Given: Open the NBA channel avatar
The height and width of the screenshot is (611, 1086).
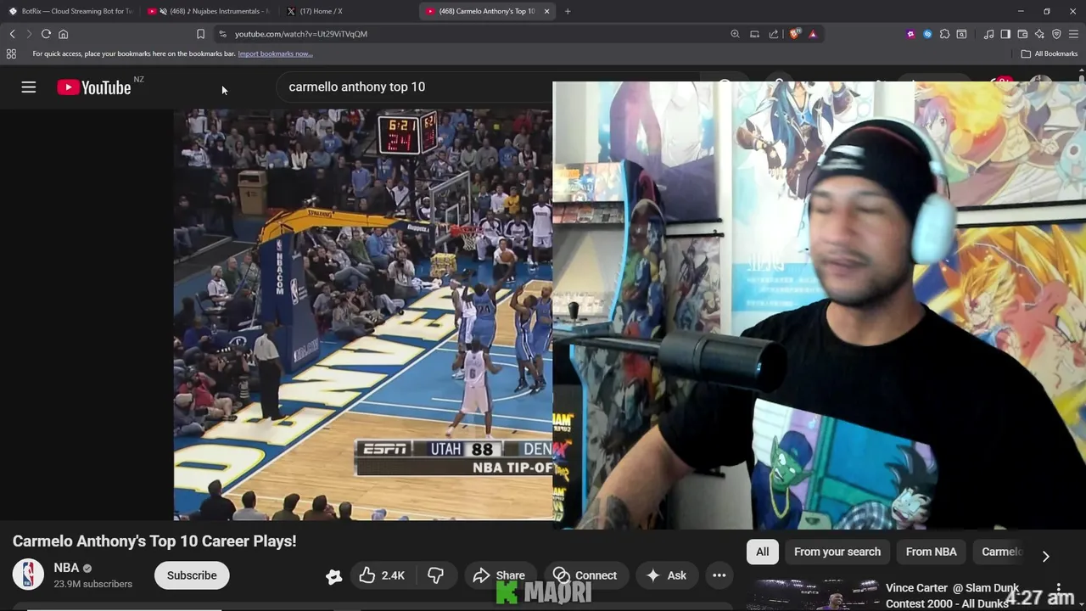Looking at the screenshot, I should (28, 575).
